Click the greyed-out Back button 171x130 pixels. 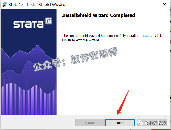pos(90,123)
